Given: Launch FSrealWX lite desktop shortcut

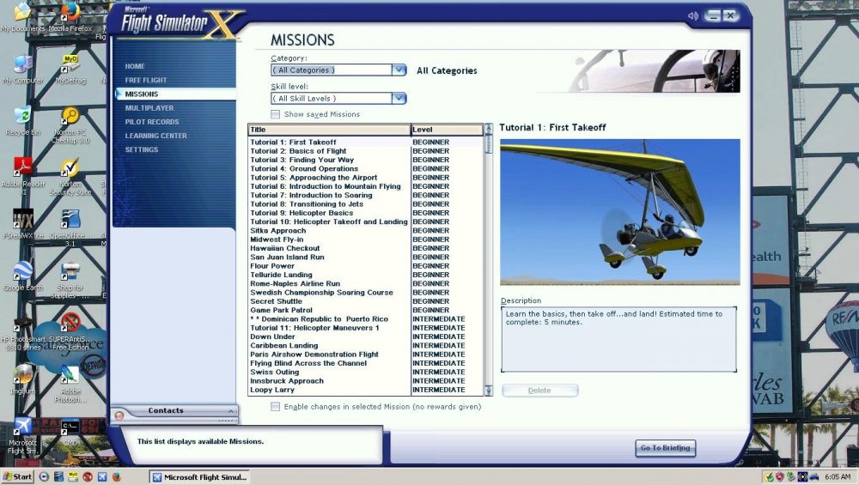Looking at the screenshot, I should pos(22,224).
